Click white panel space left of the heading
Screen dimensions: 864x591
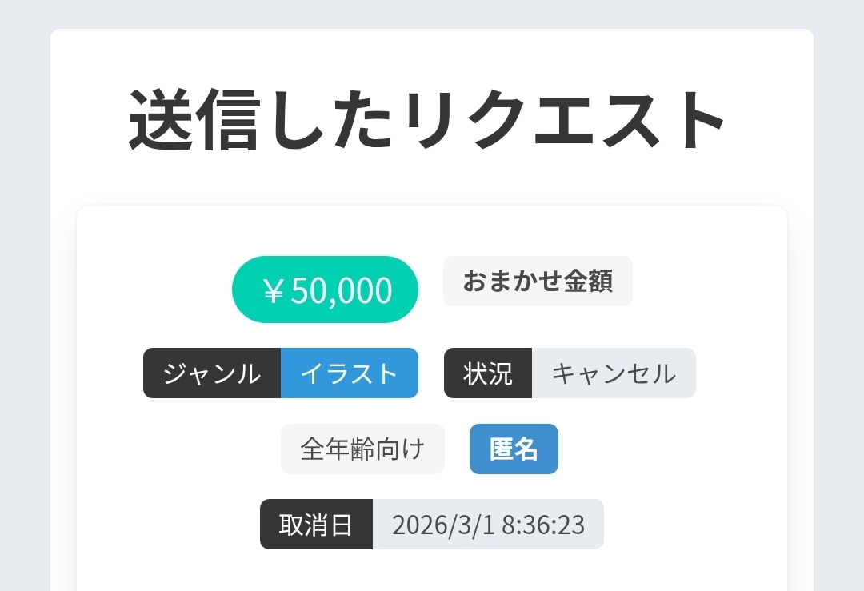88,120
